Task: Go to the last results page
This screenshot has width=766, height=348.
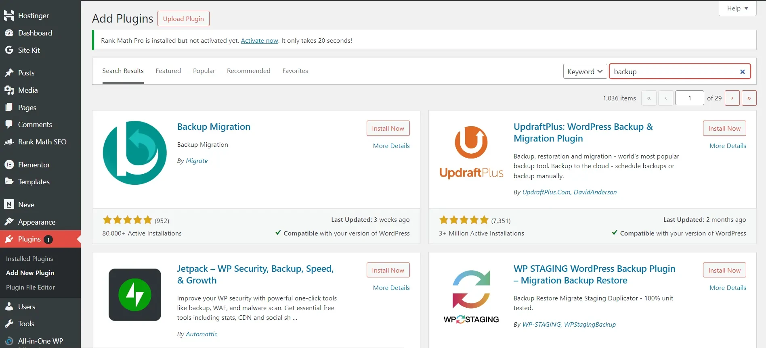Action: [749, 98]
